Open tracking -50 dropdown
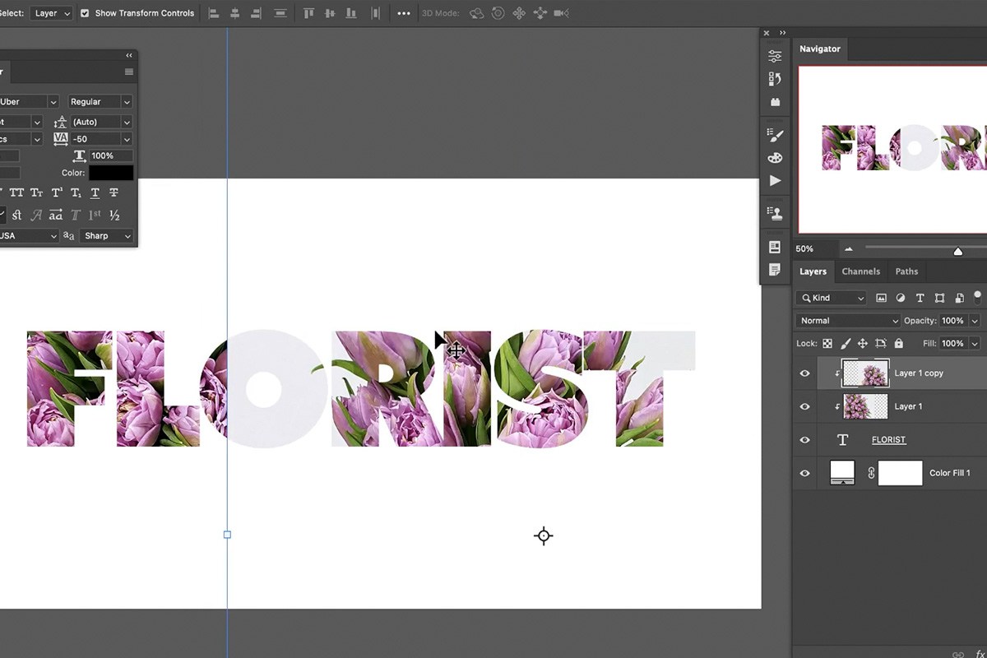987x658 pixels. (x=101, y=139)
